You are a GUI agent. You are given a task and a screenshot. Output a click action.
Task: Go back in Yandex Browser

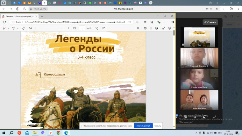pos(4,9)
